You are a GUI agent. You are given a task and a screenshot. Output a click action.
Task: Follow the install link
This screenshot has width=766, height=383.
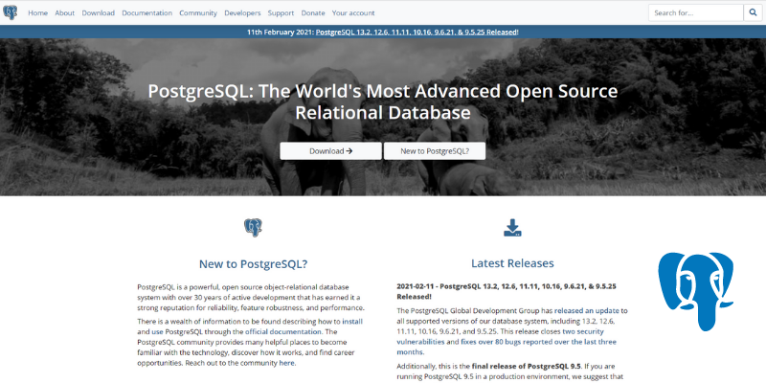tap(352, 322)
